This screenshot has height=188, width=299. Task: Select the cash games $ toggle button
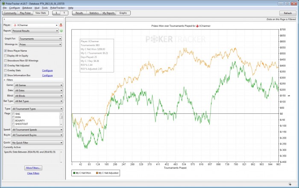point(56,13)
